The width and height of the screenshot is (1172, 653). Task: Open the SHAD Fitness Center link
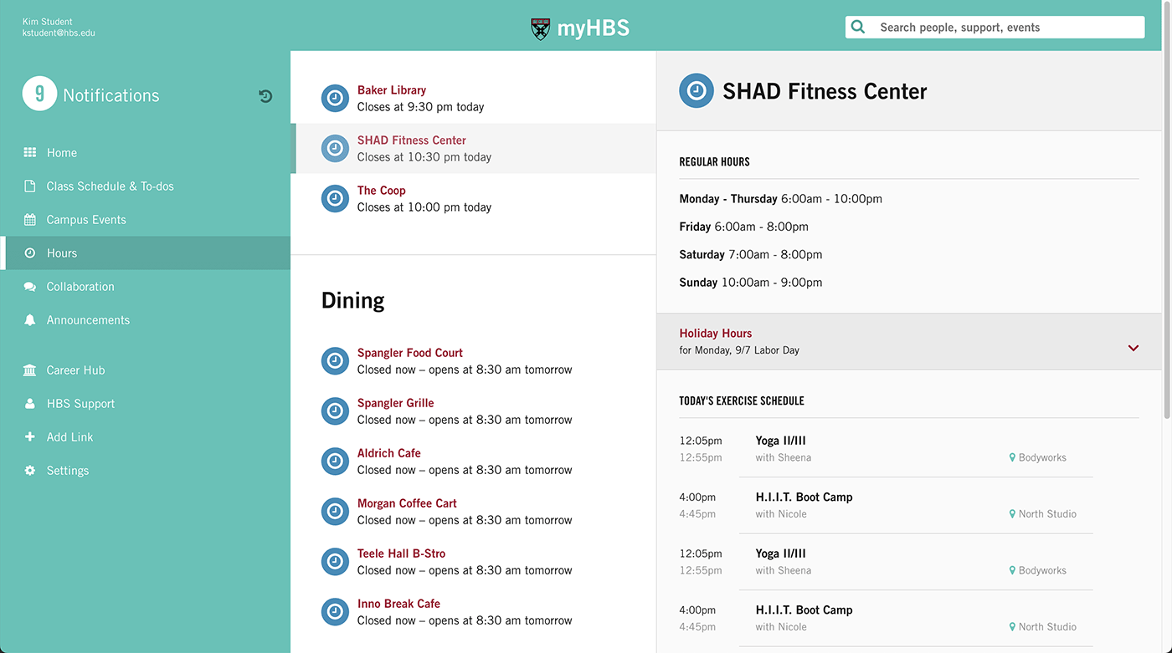[411, 140]
